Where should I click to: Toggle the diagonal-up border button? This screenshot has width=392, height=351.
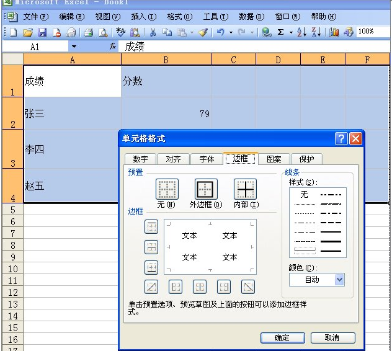(x=151, y=287)
